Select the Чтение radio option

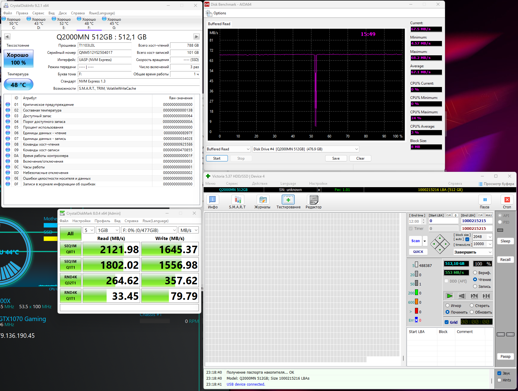tap(475, 279)
